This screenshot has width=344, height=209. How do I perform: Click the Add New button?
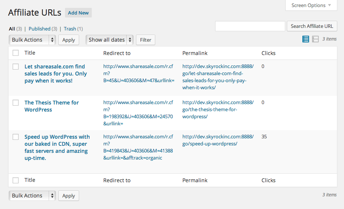78,13
